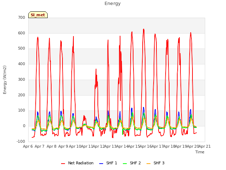Viewport: 226px width, 170px height.
Task: Click the Apr 19 x-axis tick label
Action: 181,146
